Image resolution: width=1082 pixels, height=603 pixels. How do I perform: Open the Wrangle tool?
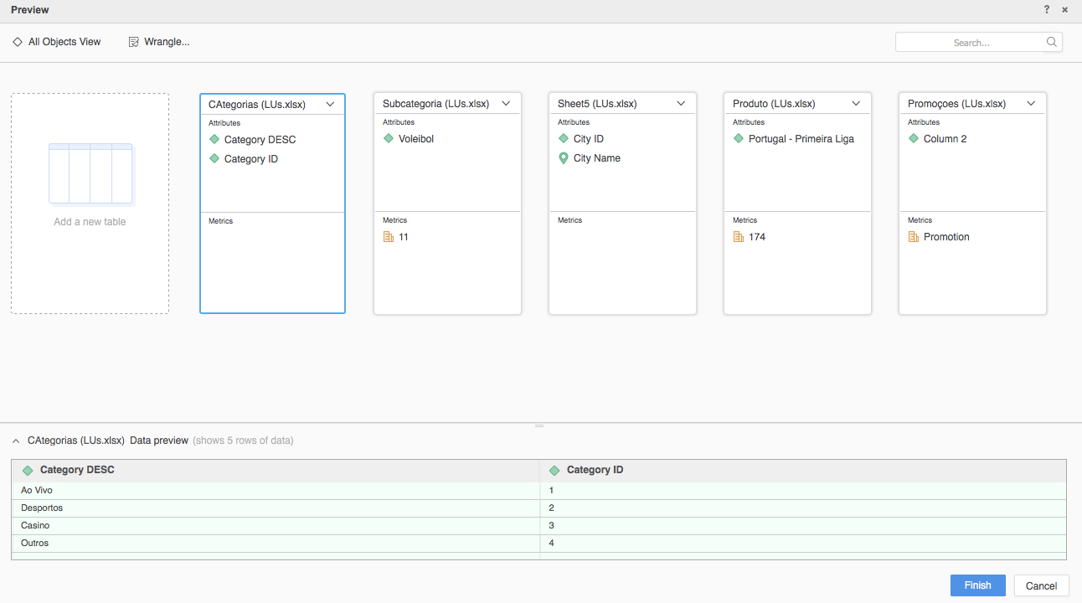coord(159,42)
